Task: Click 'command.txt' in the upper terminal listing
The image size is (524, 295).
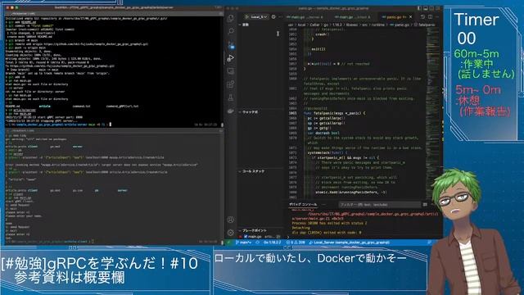Action: tap(82, 107)
